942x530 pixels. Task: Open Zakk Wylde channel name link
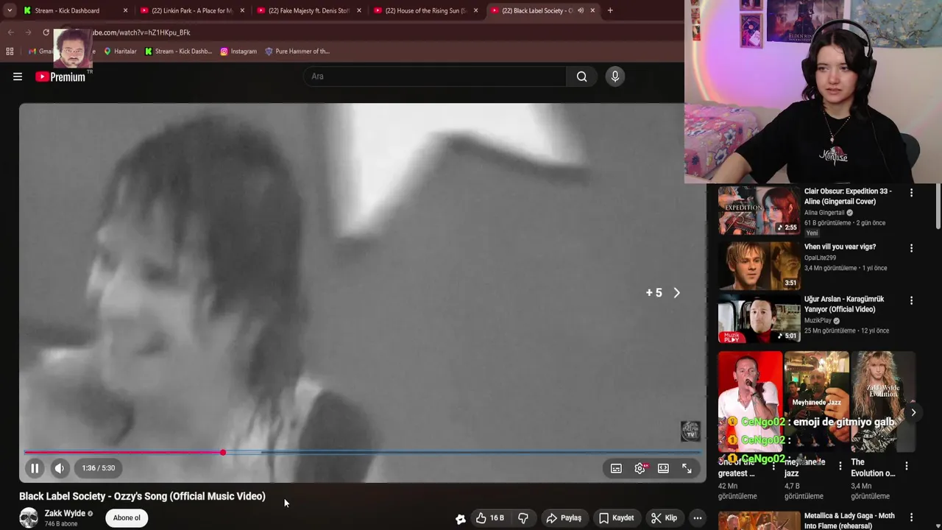pyautogui.click(x=65, y=513)
